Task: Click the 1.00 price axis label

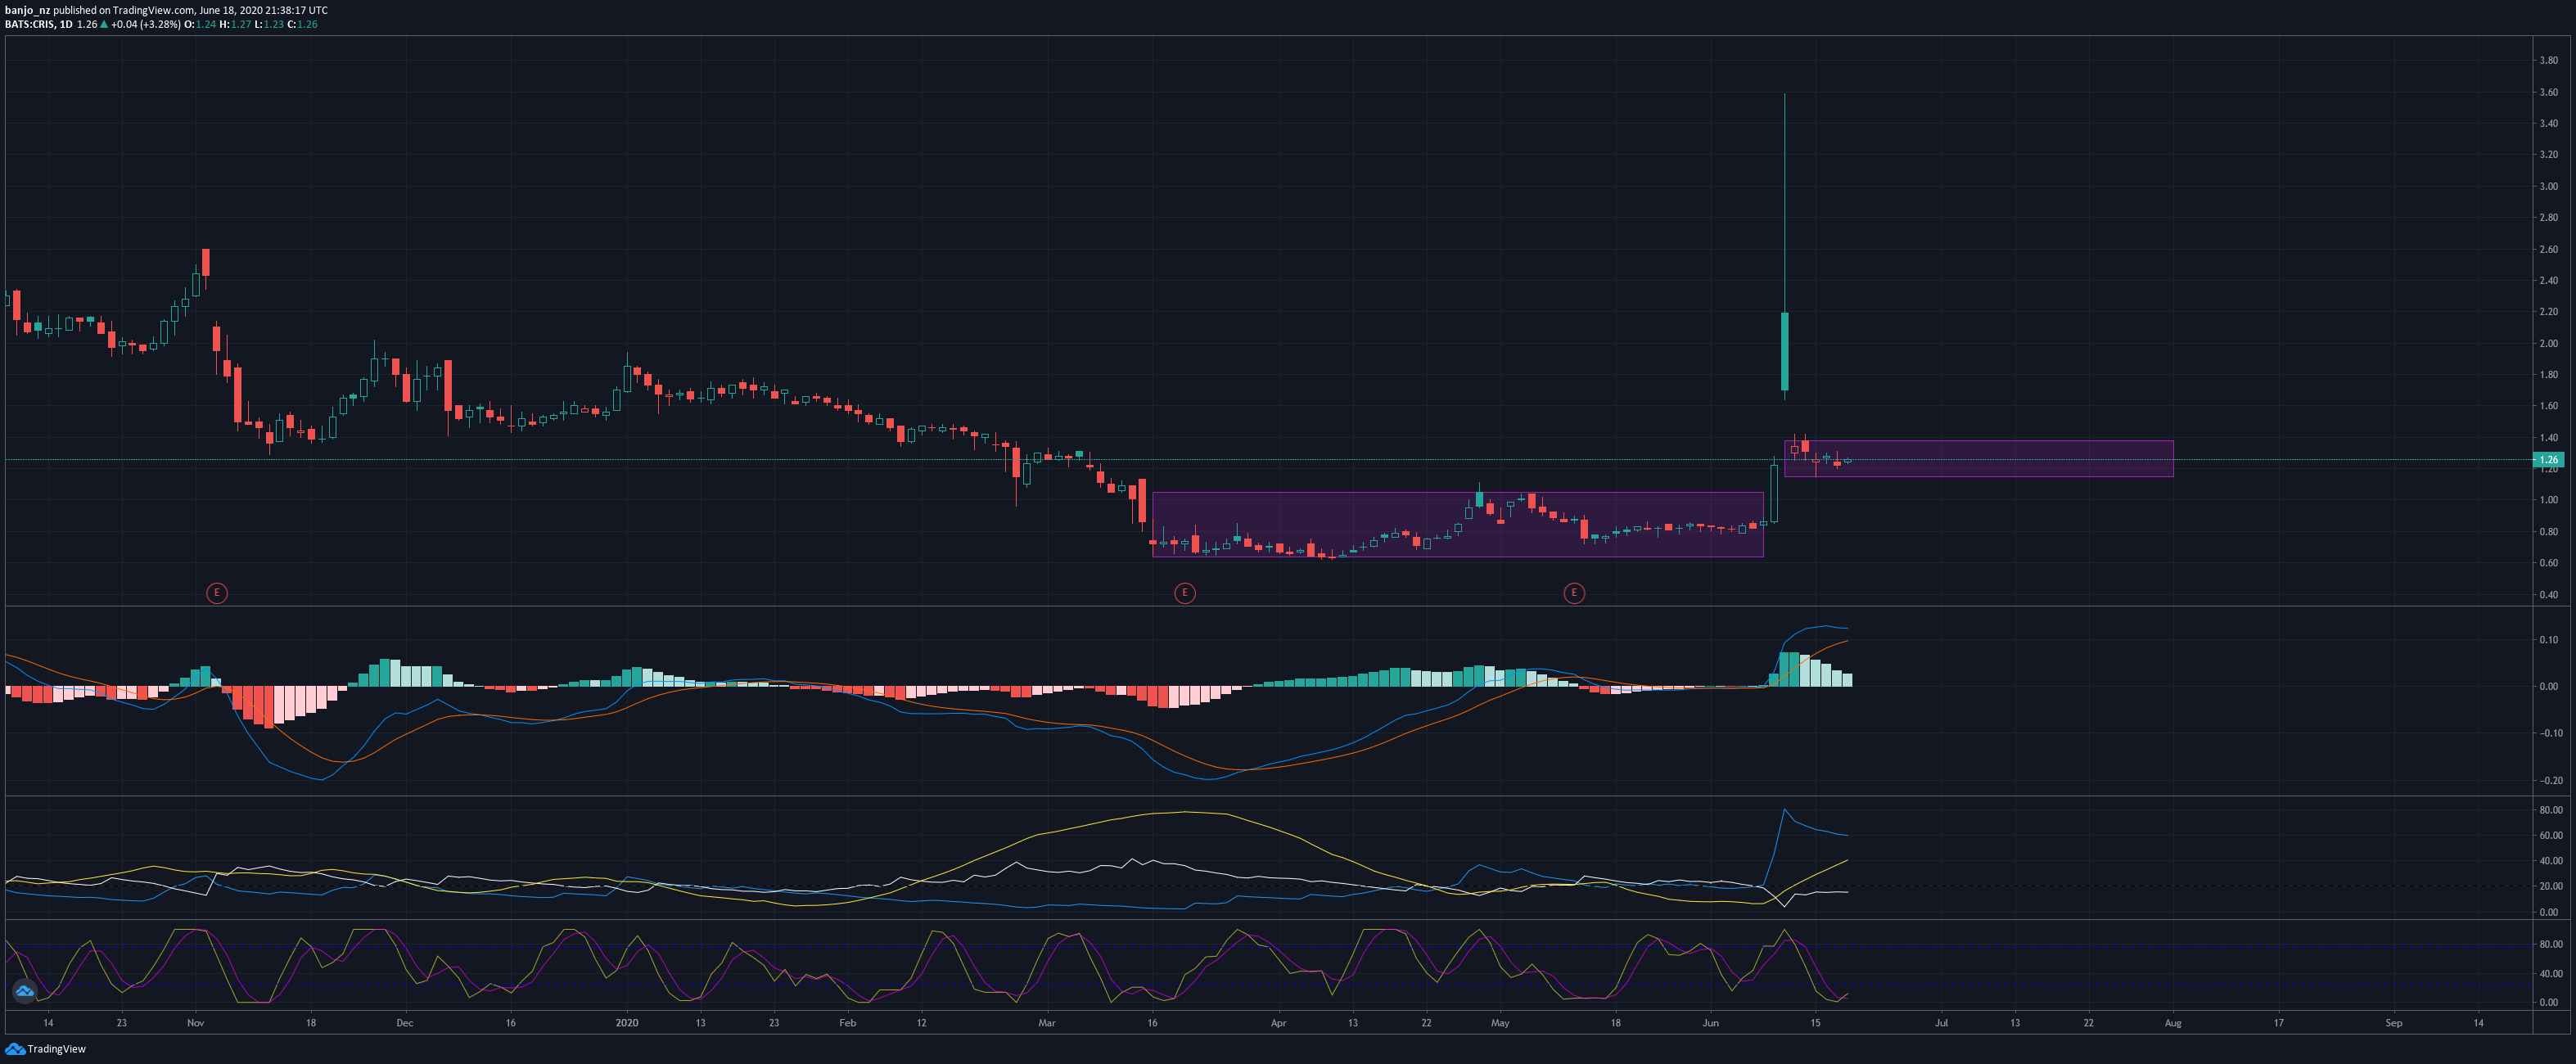Action: (x=2548, y=500)
